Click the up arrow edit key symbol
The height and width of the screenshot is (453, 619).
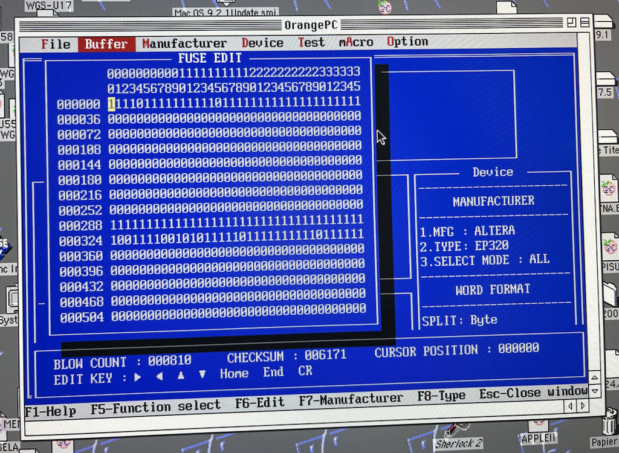(181, 376)
